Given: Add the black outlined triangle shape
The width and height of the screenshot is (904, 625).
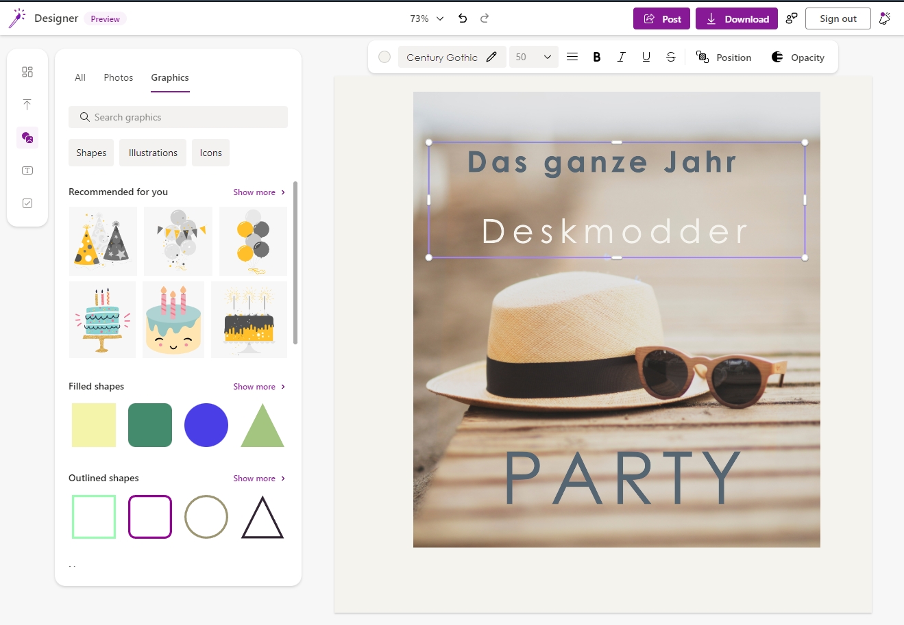Looking at the screenshot, I should pyautogui.click(x=262, y=518).
